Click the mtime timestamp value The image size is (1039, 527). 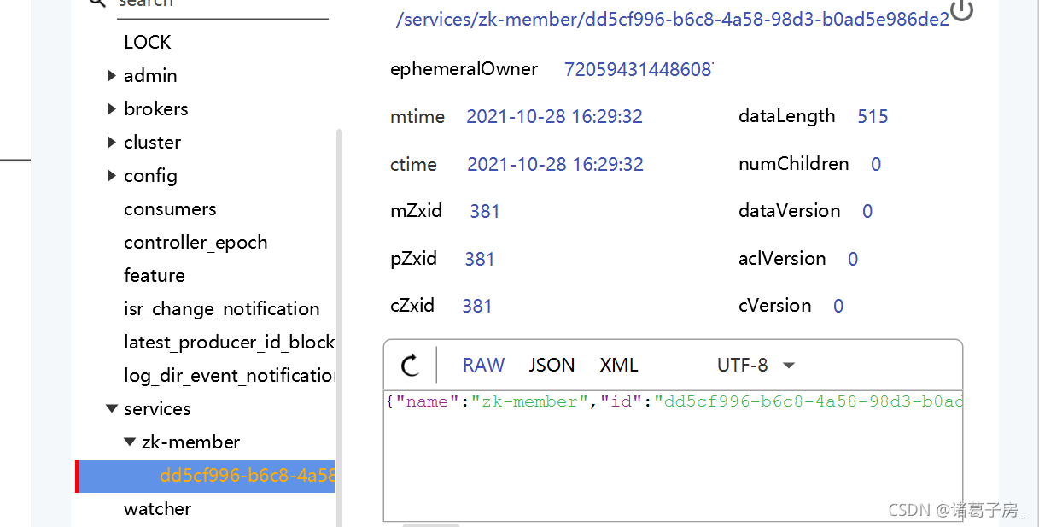(x=554, y=116)
